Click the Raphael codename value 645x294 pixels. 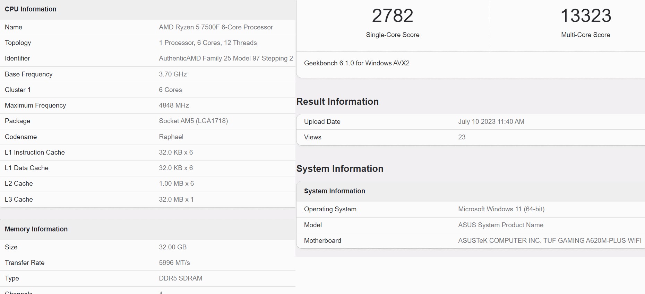pyautogui.click(x=171, y=137)
